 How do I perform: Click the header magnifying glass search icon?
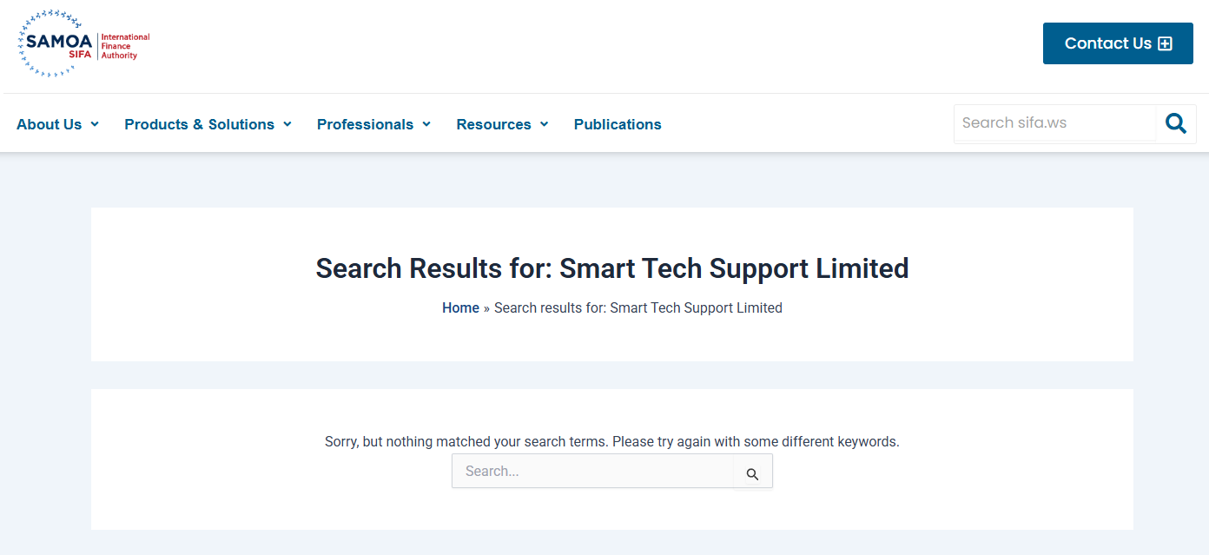[x=1175, y=124]
